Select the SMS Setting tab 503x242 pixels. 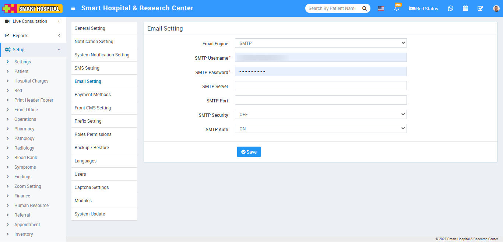click(x=87, y=68)
